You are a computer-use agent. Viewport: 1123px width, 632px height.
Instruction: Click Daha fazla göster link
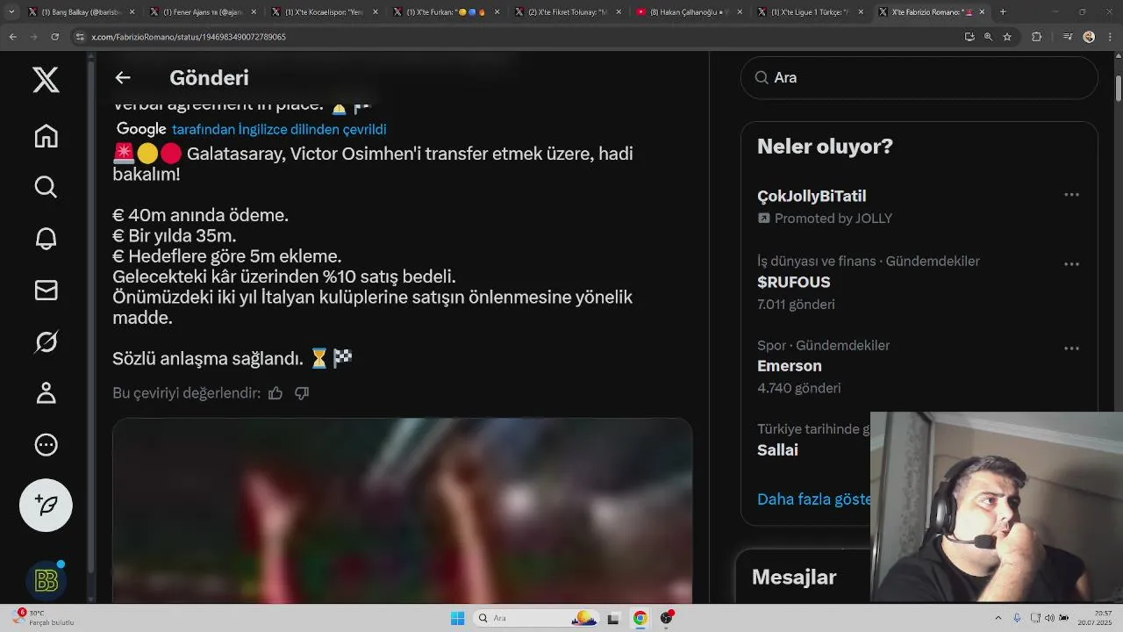[814, 499]
